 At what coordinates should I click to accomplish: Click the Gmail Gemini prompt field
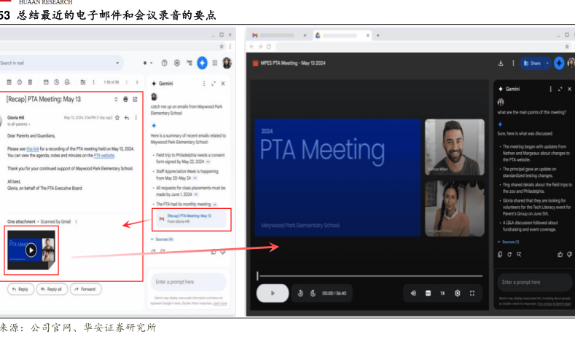click(x=189, y=282)
